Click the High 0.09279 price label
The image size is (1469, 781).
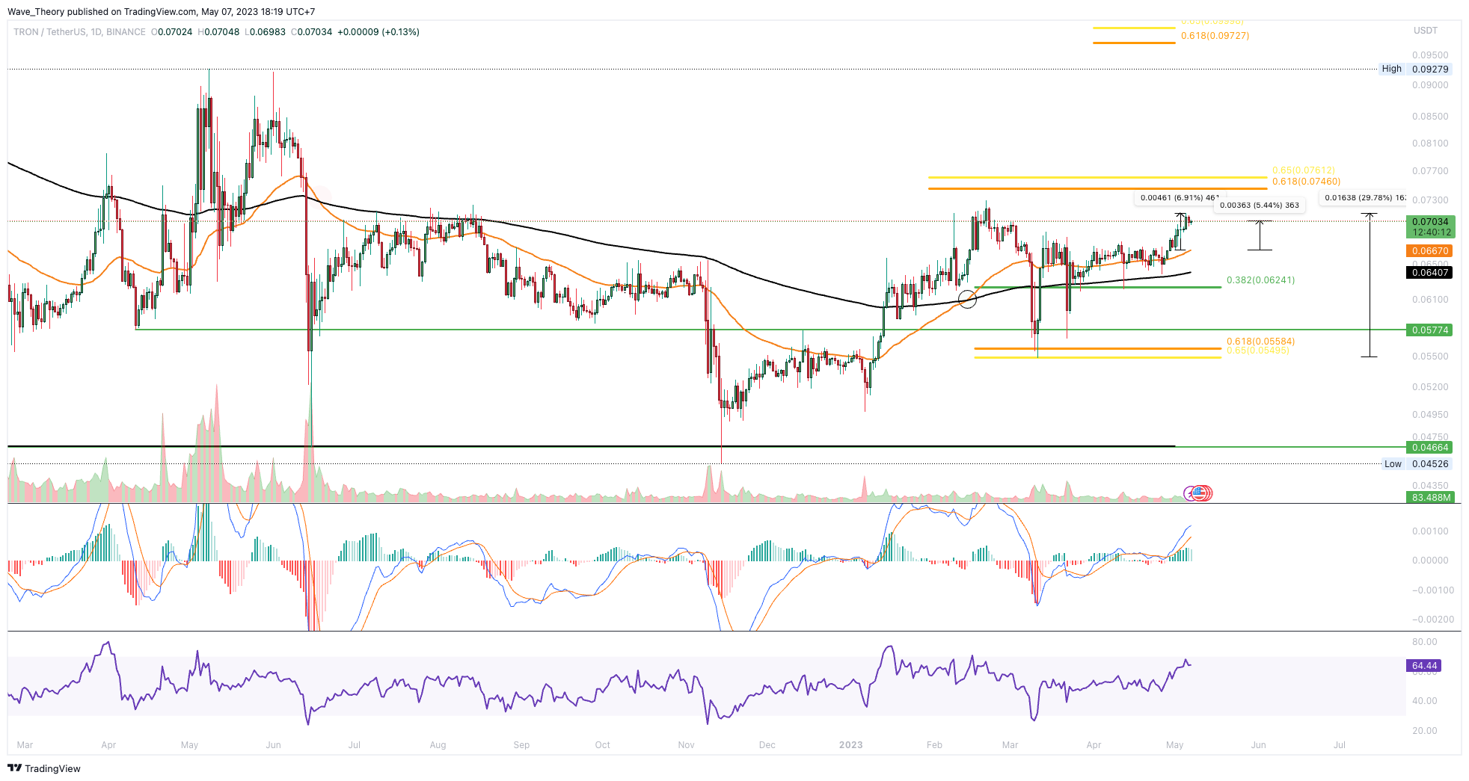1416,69
